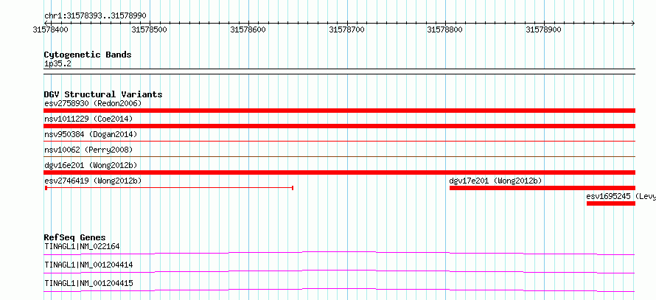The height and width of the screenshot is (300, 656).
Task: Click the red bar of dgv17e201
Action: pos(542,188)
